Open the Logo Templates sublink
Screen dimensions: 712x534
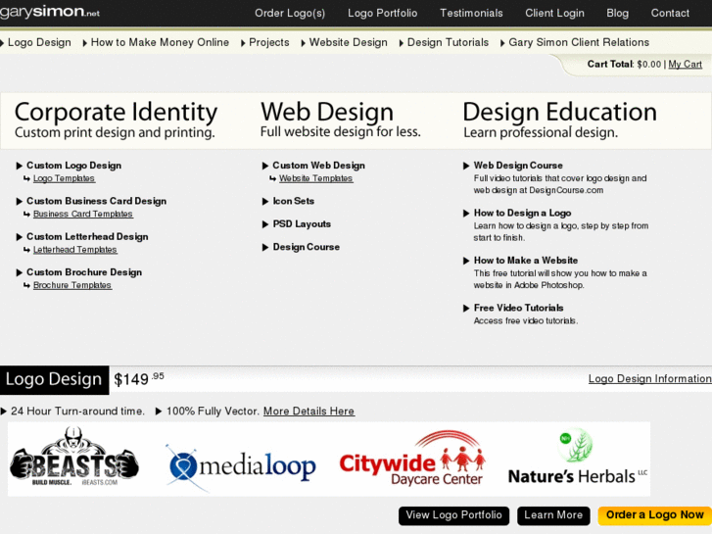pos(64,179)
